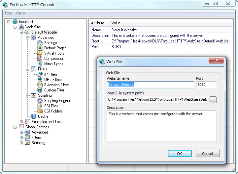
Task: Click the Custom Filters icon
Action: click(40, 90)
